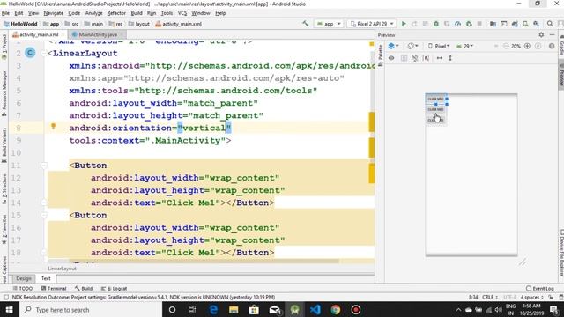Click the Project Structure folder icon in toolbar
Viewport: 564px width, 317px height.
click(x=493, y=24)
